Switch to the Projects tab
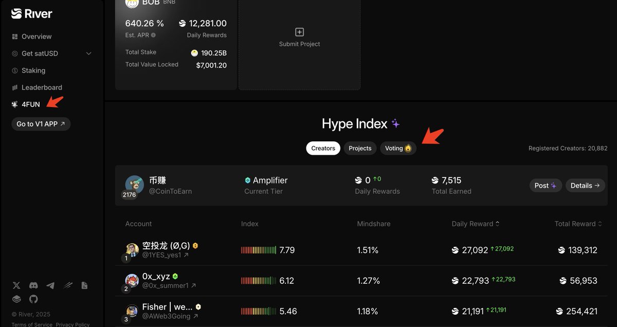The image size is (617, 327). 360,148
